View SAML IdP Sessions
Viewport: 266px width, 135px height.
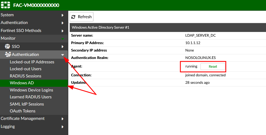27,104
